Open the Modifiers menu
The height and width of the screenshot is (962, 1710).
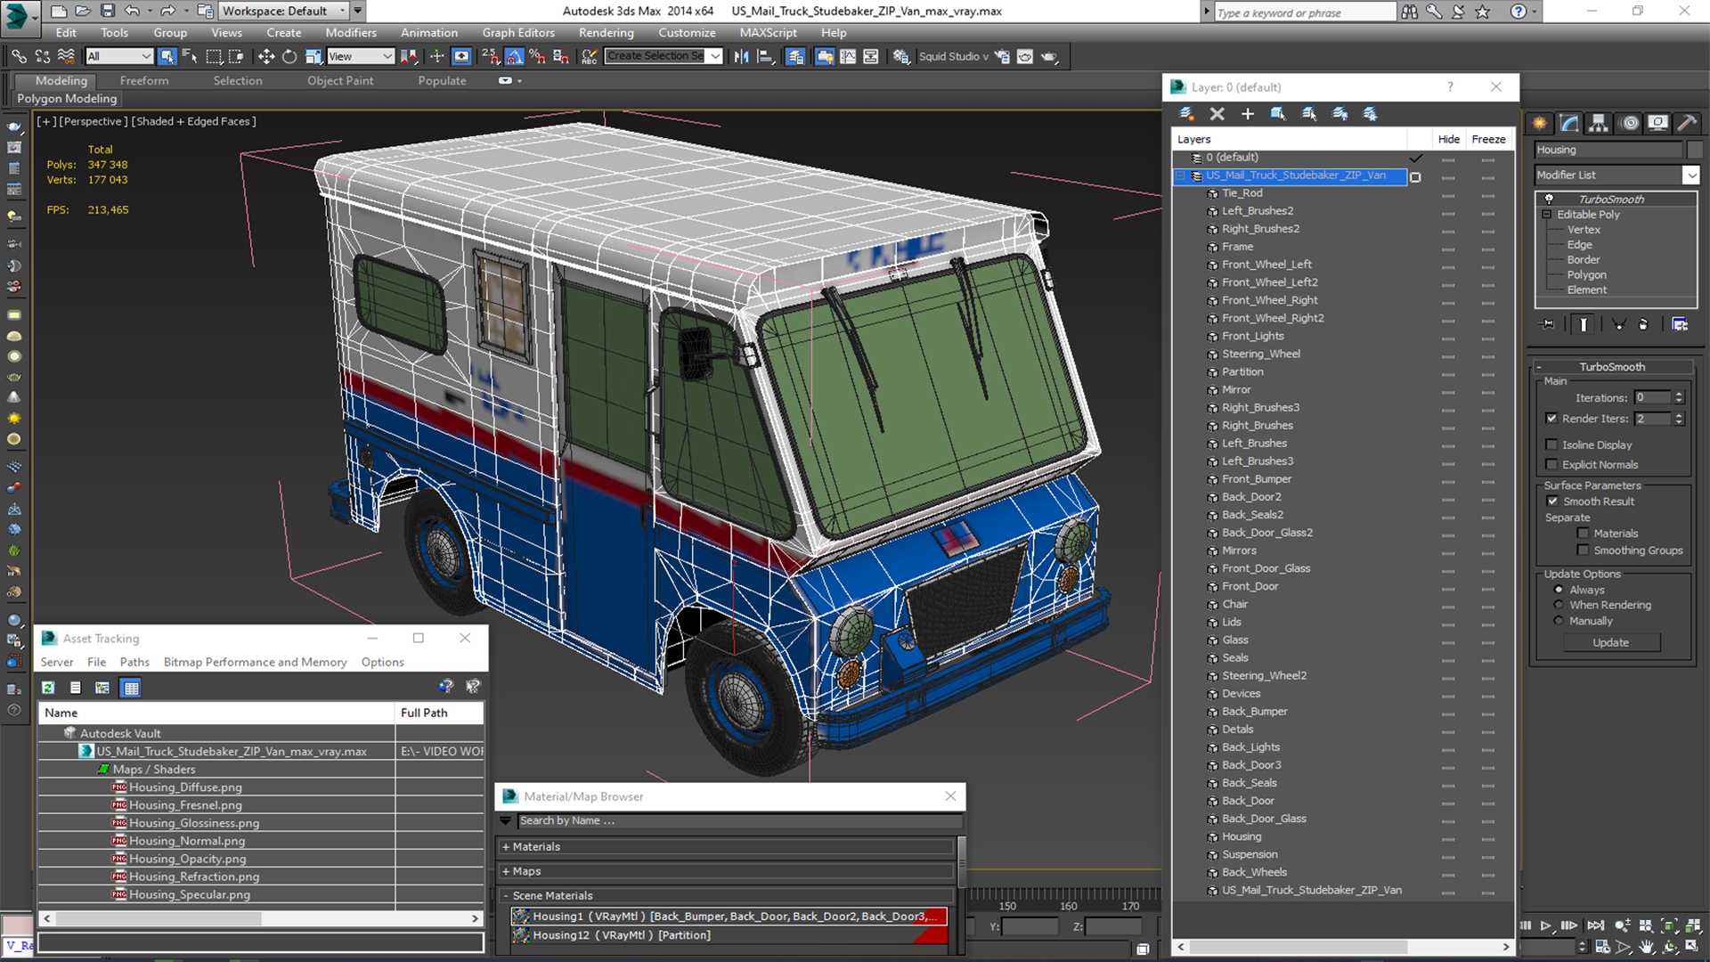click(x=350, y=33)
